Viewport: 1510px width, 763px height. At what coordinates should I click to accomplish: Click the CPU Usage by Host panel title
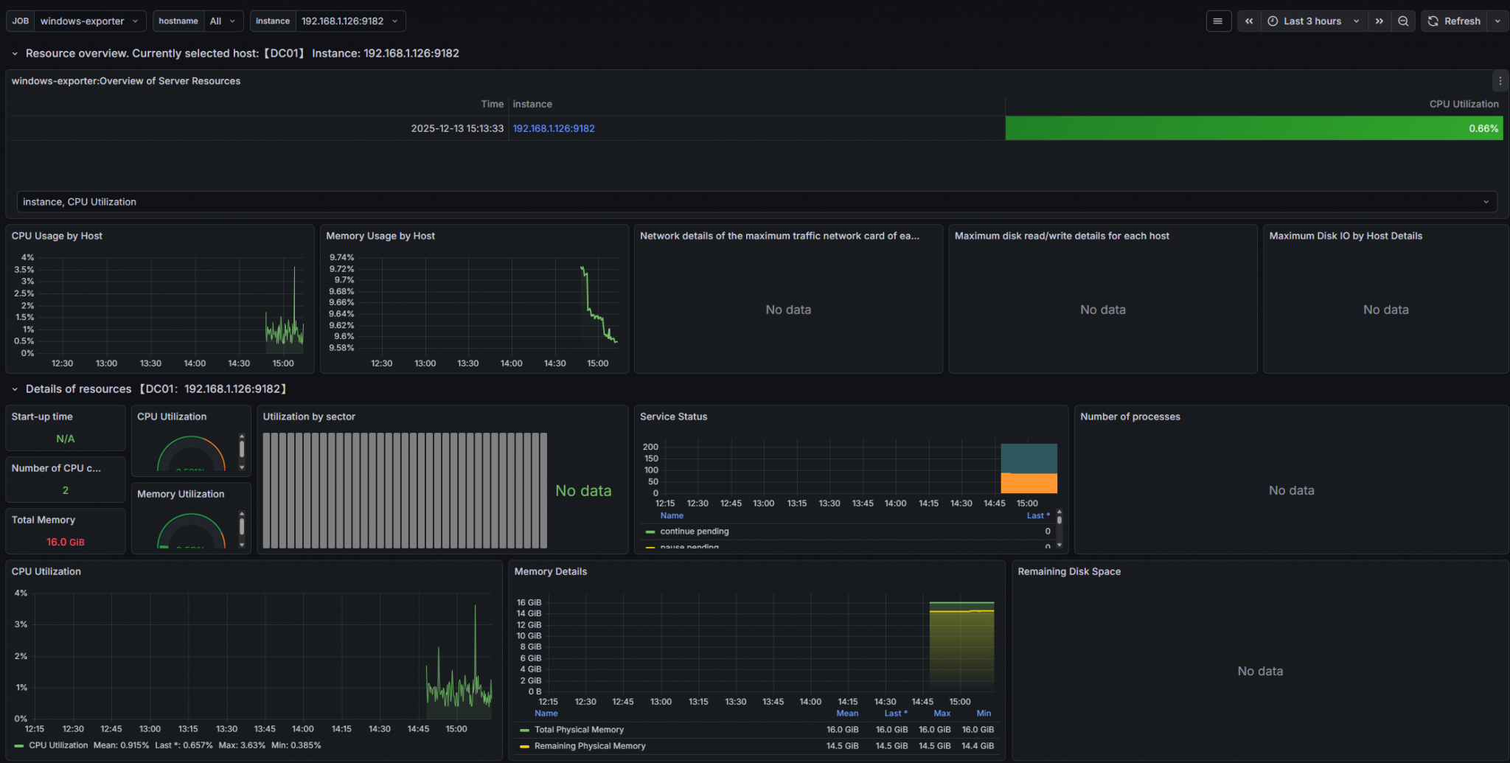[x=57, y=236]
